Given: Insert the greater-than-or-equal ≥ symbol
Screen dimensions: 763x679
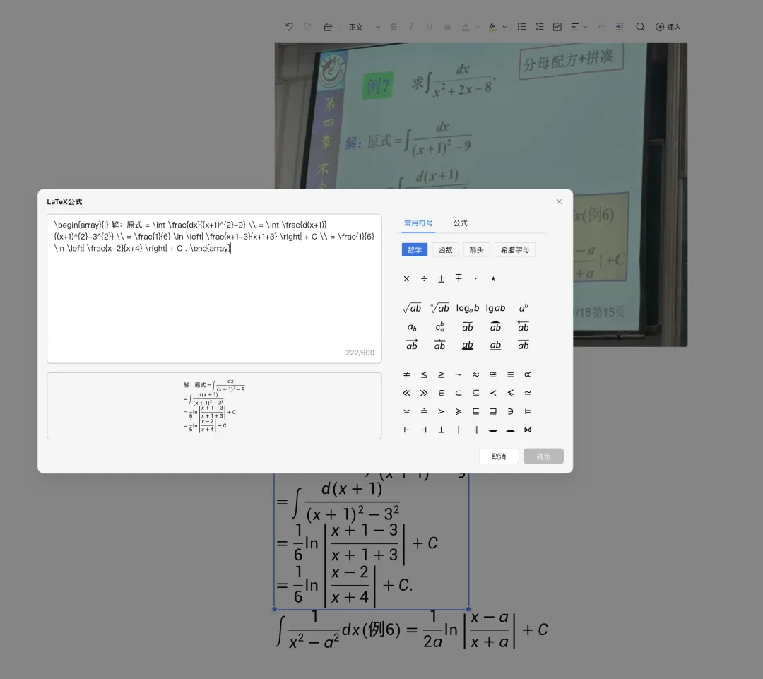Looking at the screenshot, I should click(x=442, y=374).
